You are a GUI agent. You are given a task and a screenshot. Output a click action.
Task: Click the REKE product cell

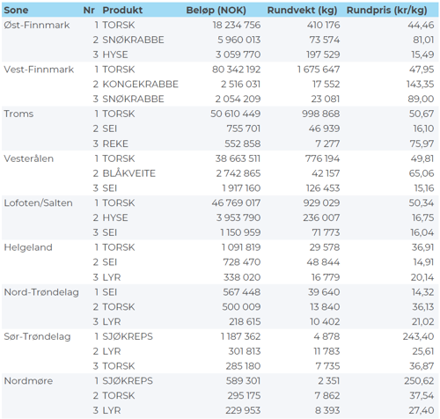coord(115,143)
